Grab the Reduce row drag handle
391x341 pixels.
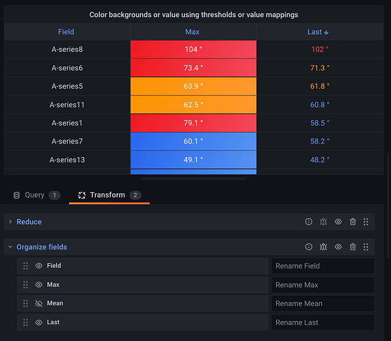point(366,221)
